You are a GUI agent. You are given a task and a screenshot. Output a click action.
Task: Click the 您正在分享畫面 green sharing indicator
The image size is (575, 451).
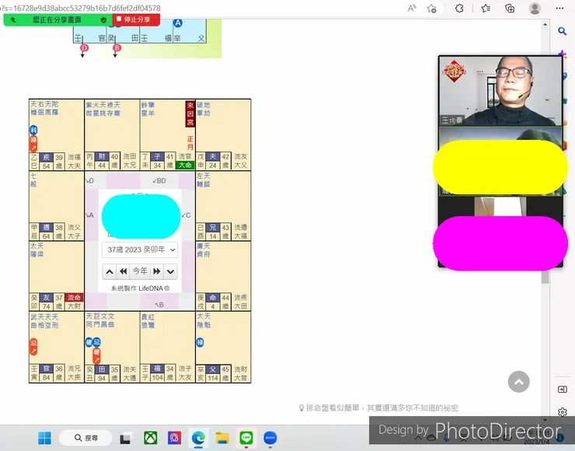[58, 19]
